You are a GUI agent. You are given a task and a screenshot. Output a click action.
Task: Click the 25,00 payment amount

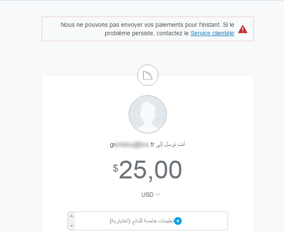(x=150, y=170)
